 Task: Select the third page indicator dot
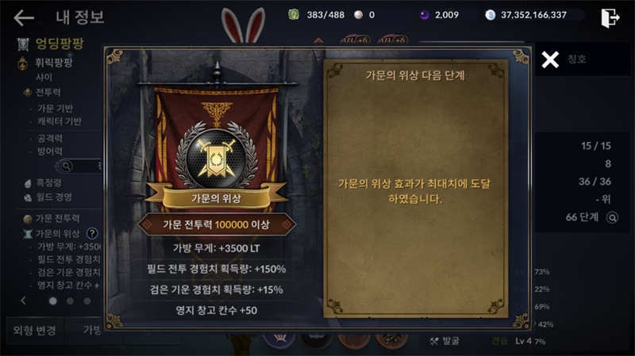(87, 301)
